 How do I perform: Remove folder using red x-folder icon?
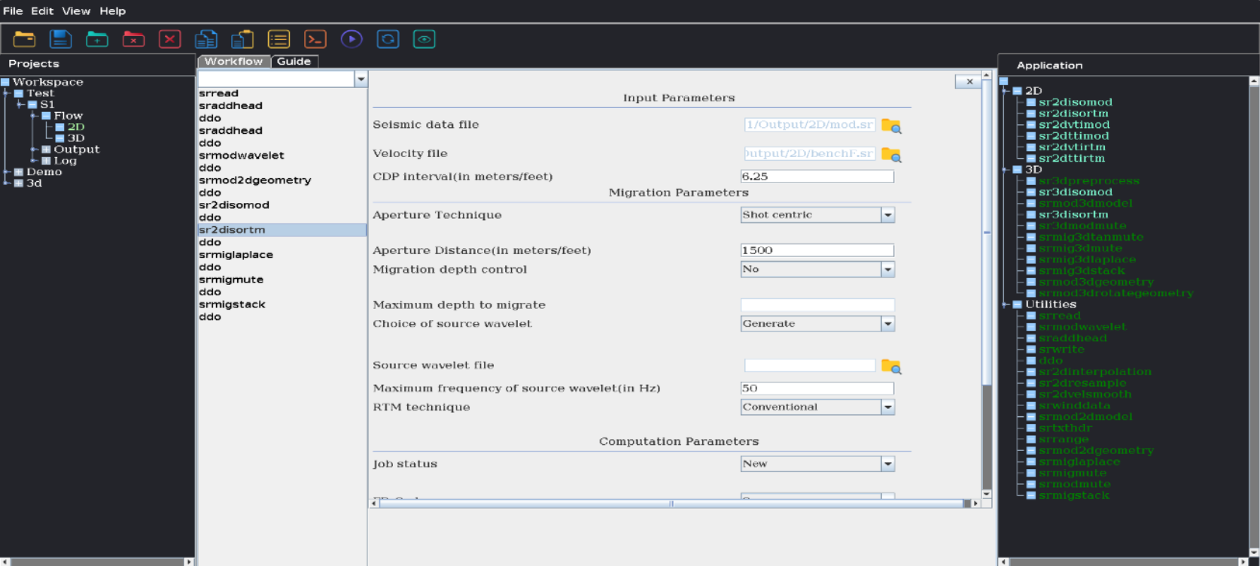[133, 39]
